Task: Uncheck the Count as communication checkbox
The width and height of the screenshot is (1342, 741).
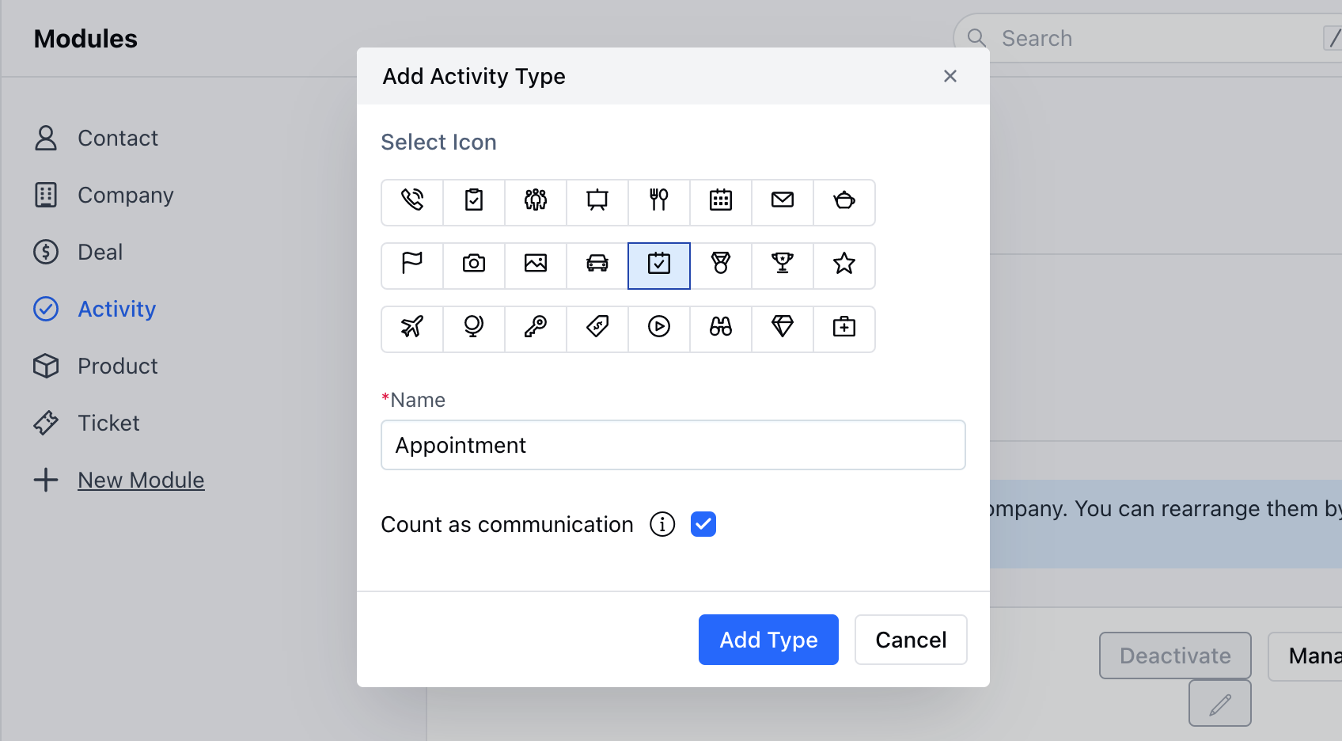Action: [703, 524]
